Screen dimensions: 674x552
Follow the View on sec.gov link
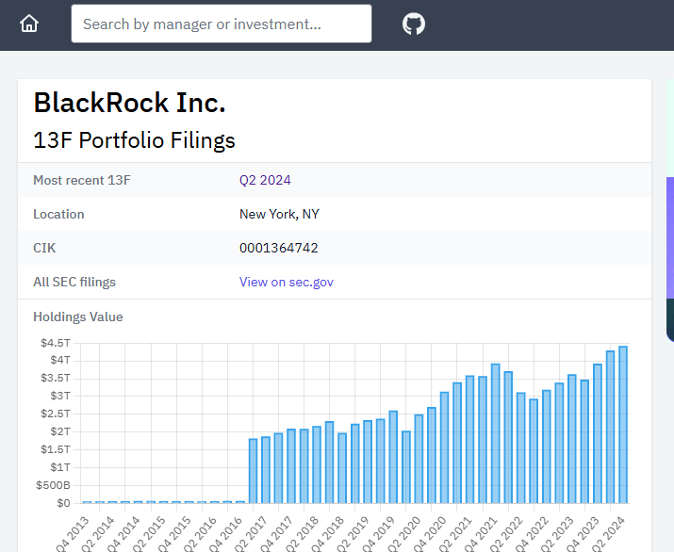(x=287, y=282)
